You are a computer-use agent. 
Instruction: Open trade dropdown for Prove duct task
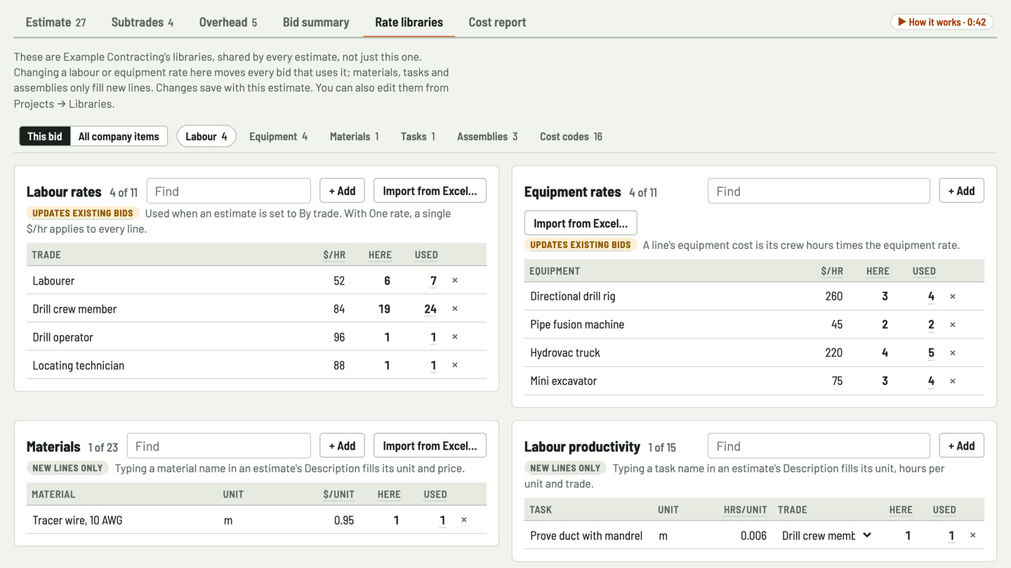(x=826, y=536)
